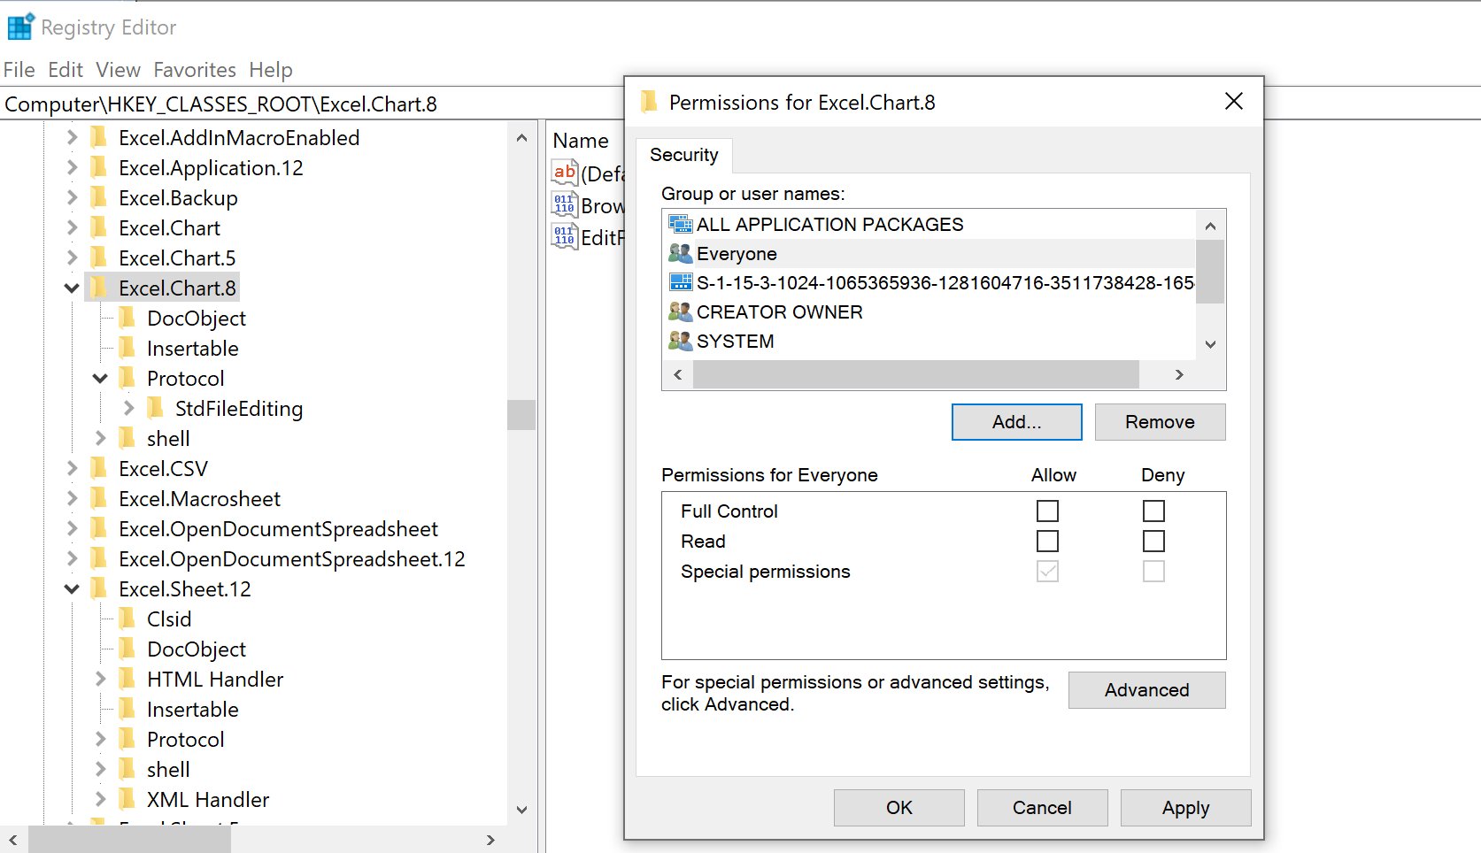Image resolution: width=1481 pixels, height=853 pixels.
Task: Click the user list horizontal scrollbar thumb
Action: (916, 374)
